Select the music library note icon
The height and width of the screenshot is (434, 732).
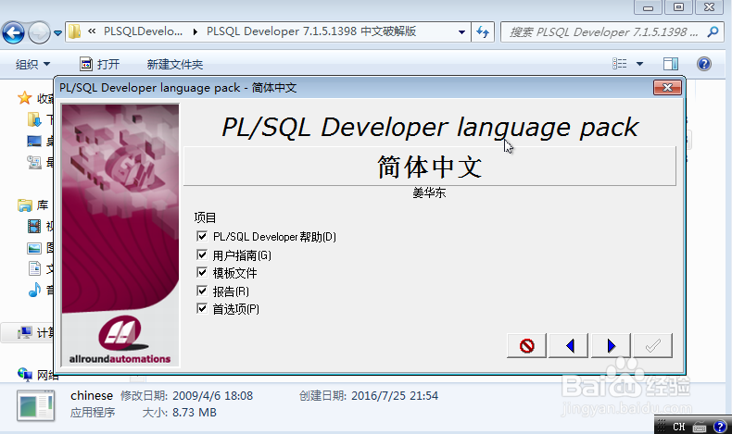tap(34, 290)
